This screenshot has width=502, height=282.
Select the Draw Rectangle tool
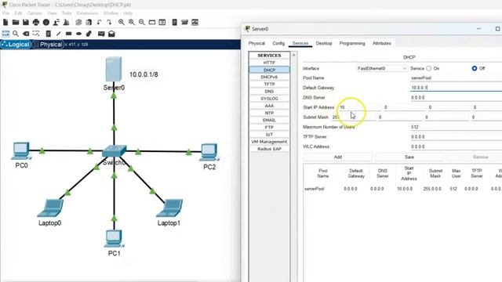point(68,34)
